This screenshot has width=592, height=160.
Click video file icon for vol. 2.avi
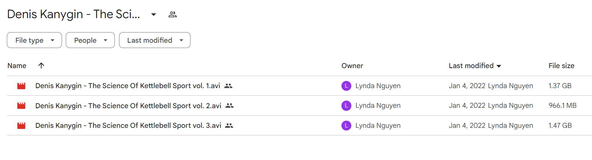coord(21,106)
